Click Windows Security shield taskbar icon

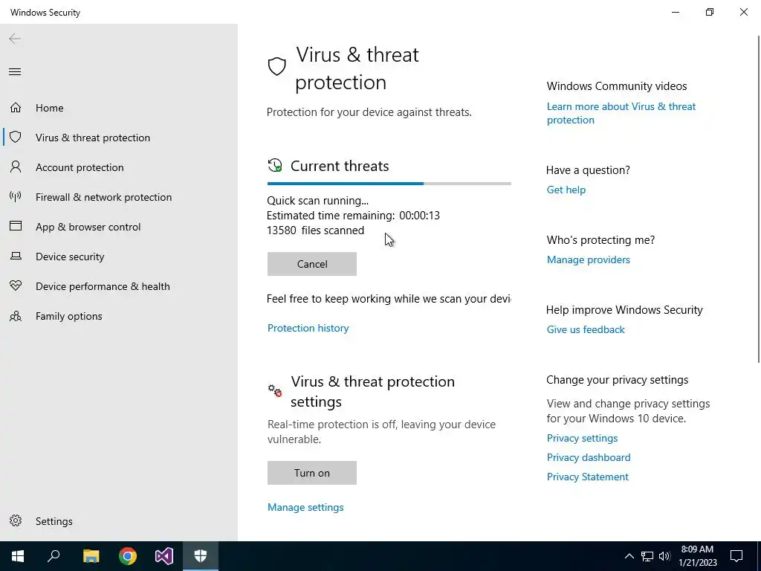(x=201, y=556)
